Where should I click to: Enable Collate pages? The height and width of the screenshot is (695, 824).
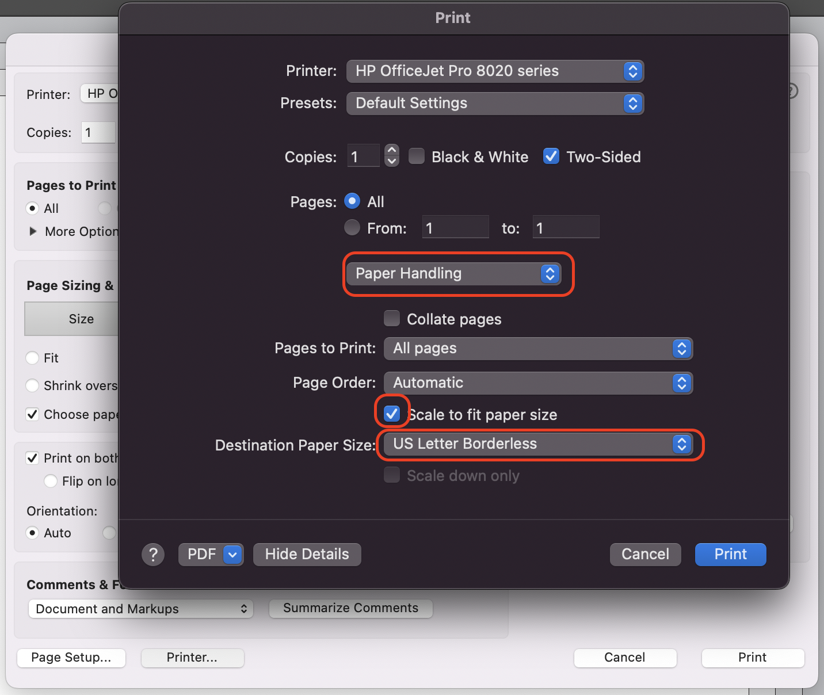tap(392, 318)
